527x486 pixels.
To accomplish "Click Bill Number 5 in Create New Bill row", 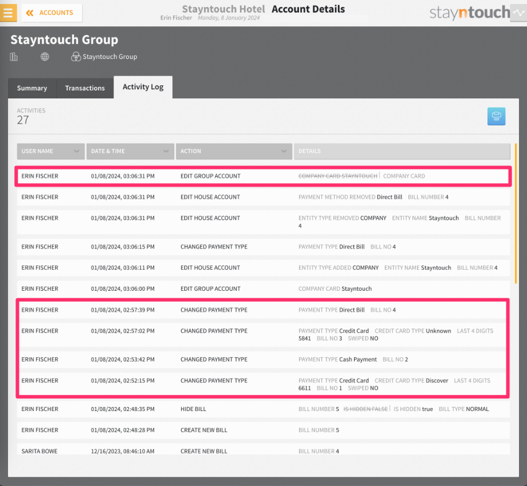I will coord(318,430).
